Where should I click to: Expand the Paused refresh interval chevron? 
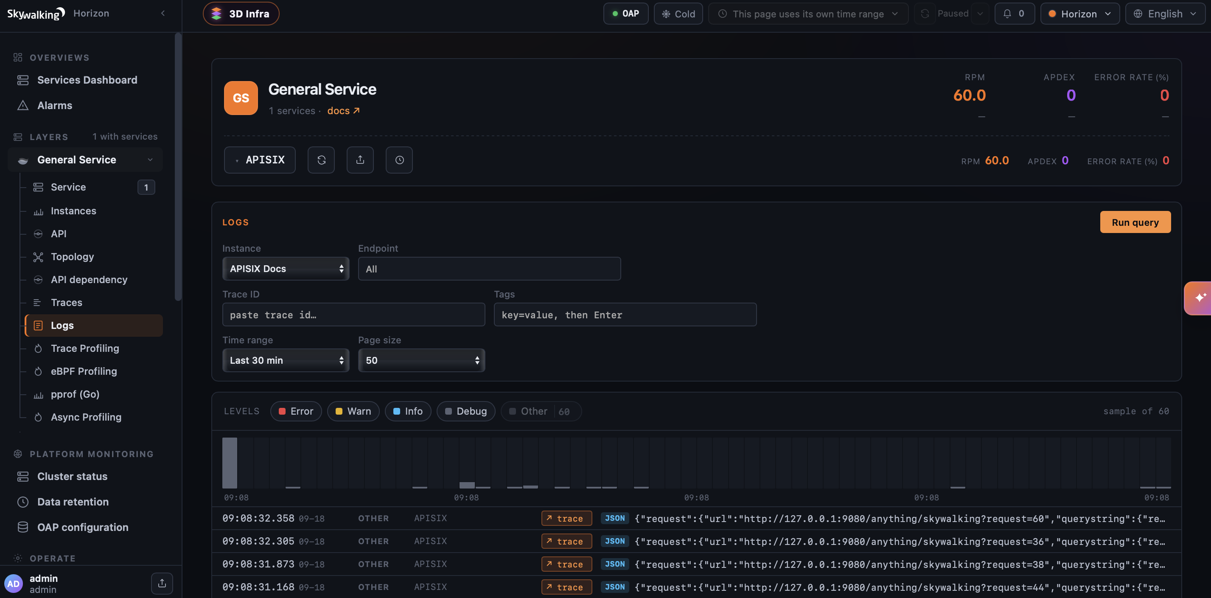pos(980,14)
